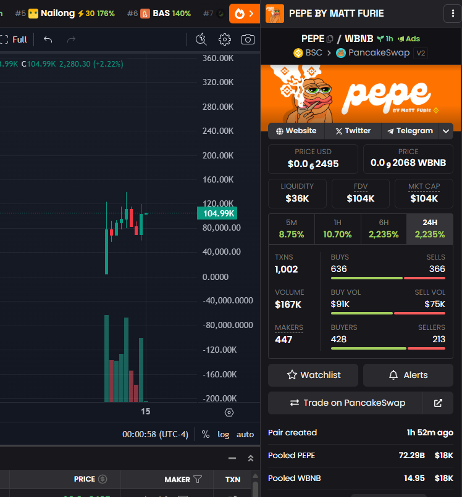Screen dimensions: 462x497
Task: Click the chart time zone 00:00:58 (UTC-4)
Action: [155, 434]
